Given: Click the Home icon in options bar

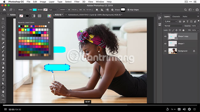Looking at the screenshot, I should pyautogui.click(x=4, y=10).
